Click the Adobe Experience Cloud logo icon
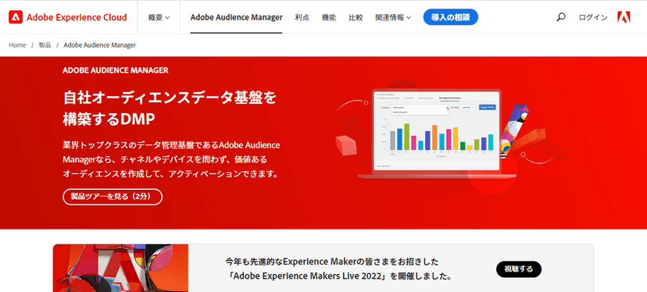The height and width of the screenshot is (292, 647). click(x=16, y=17)
